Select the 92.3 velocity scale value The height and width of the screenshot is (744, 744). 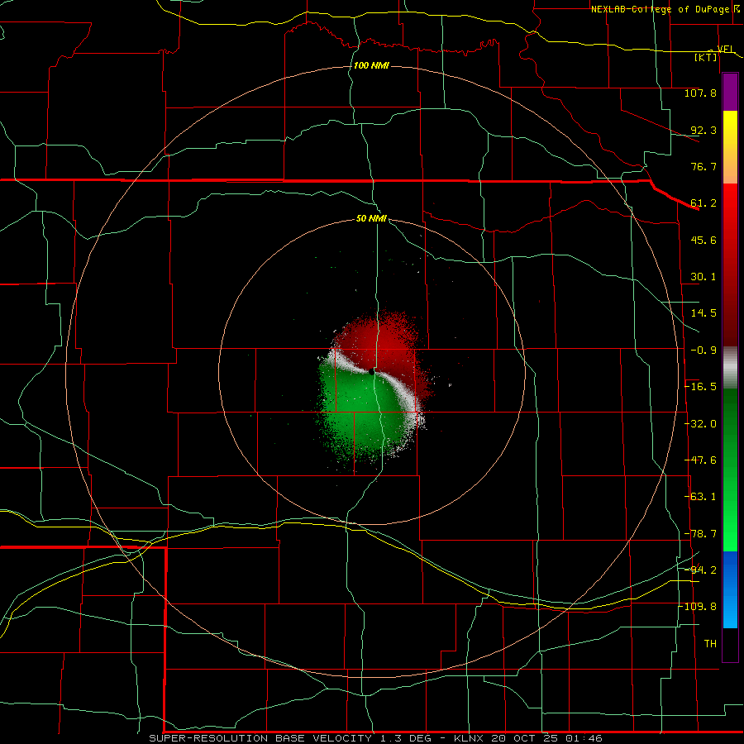(703, 130)
